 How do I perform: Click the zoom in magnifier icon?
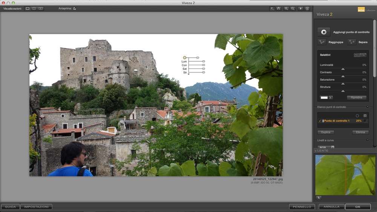286,8
